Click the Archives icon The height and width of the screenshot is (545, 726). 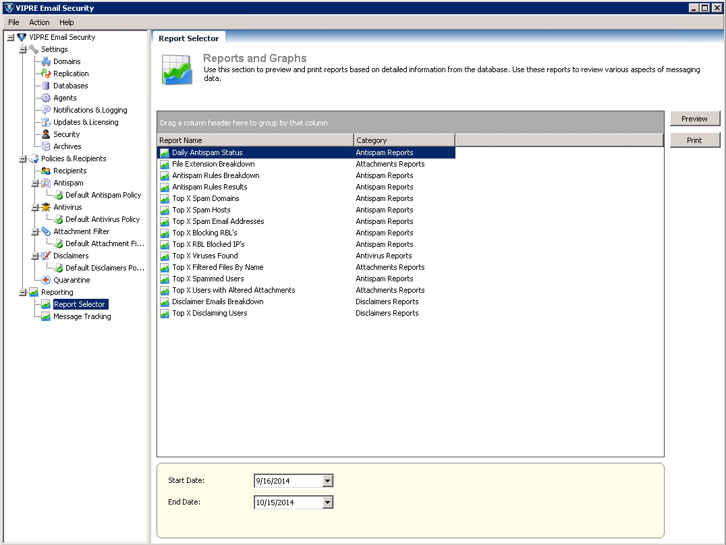pos(46,146)
